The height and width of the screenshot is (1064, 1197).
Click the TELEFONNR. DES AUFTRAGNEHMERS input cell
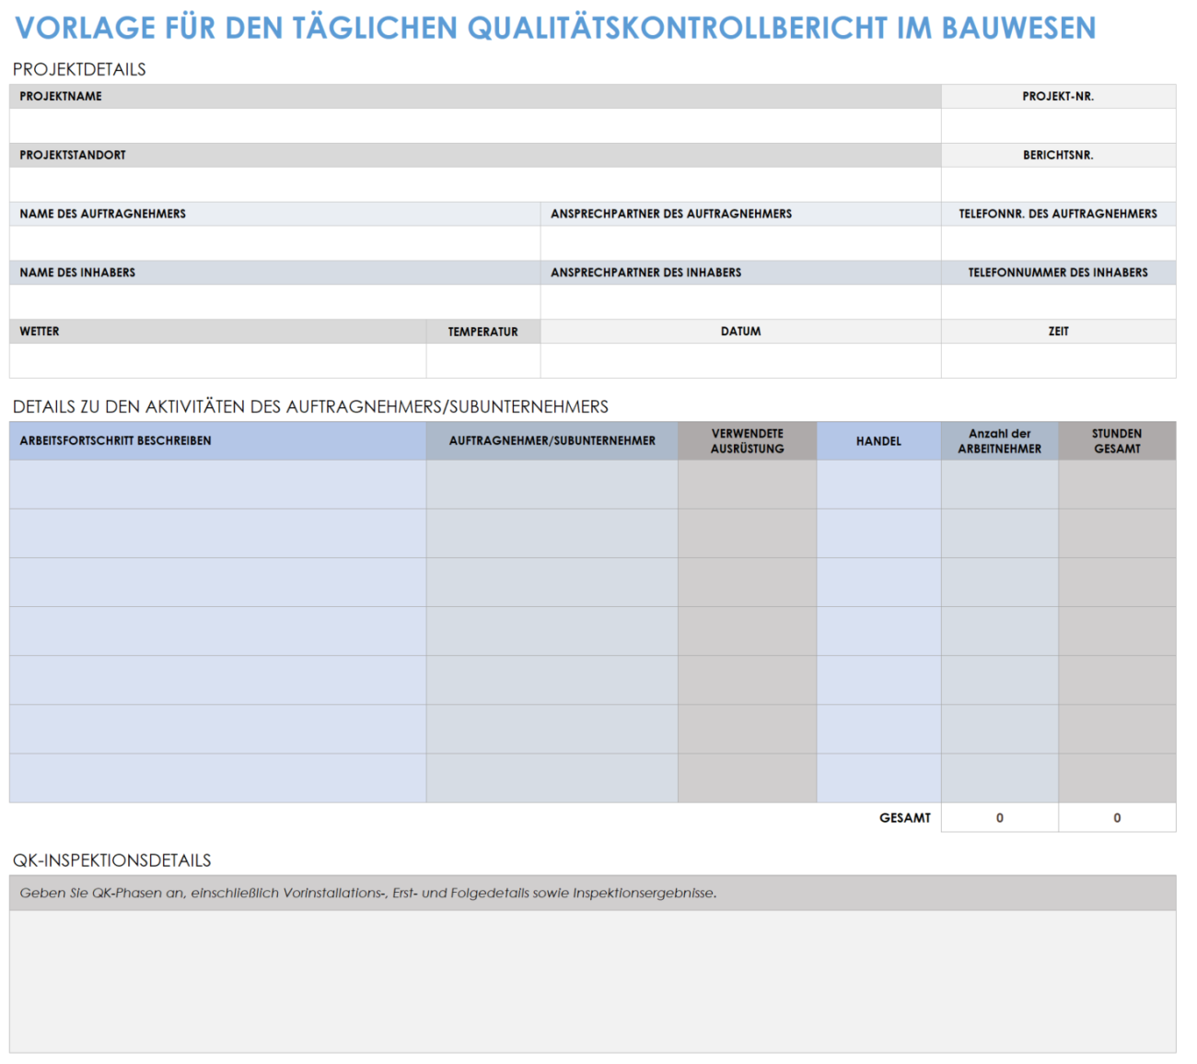[x=1058, y=243]
